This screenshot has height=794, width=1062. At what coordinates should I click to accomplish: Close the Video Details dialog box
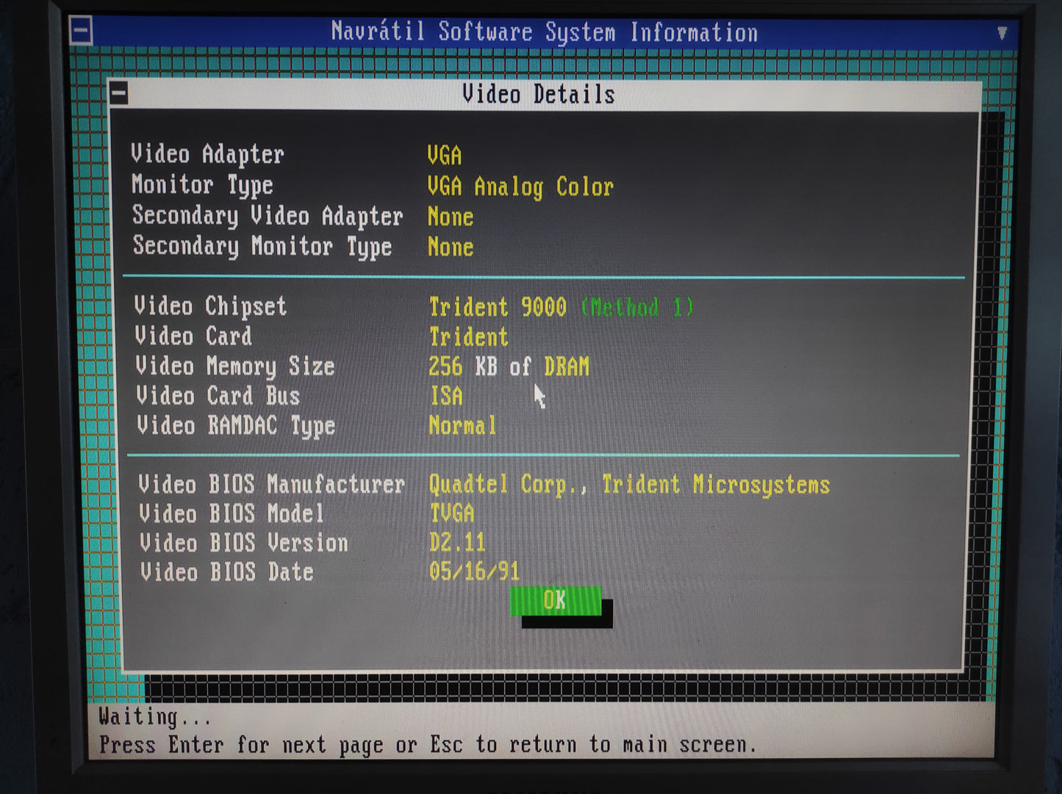pos(119,94)
